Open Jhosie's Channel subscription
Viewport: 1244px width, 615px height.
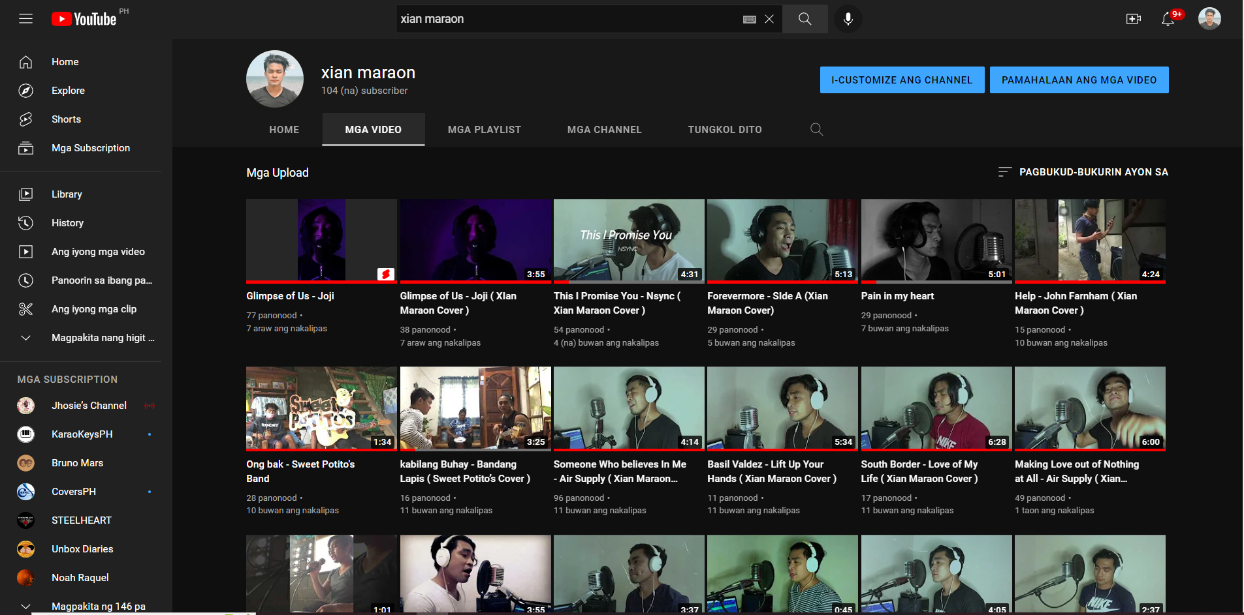point(86,406)
